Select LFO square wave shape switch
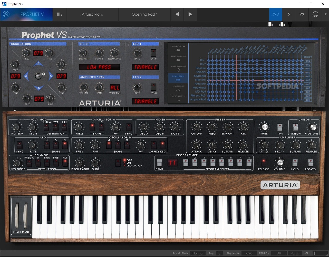Image resolution: width=329 pixels, height=257 pixels. [65, 145]
